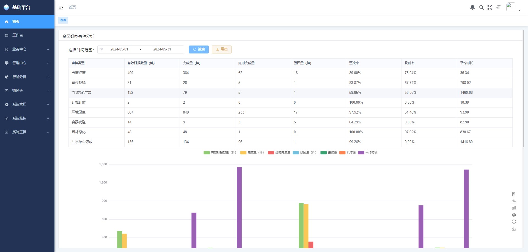The height and width of the screenshot is (252, 528).
Task: Open the chart data view icon
Action: click(514, 194)
